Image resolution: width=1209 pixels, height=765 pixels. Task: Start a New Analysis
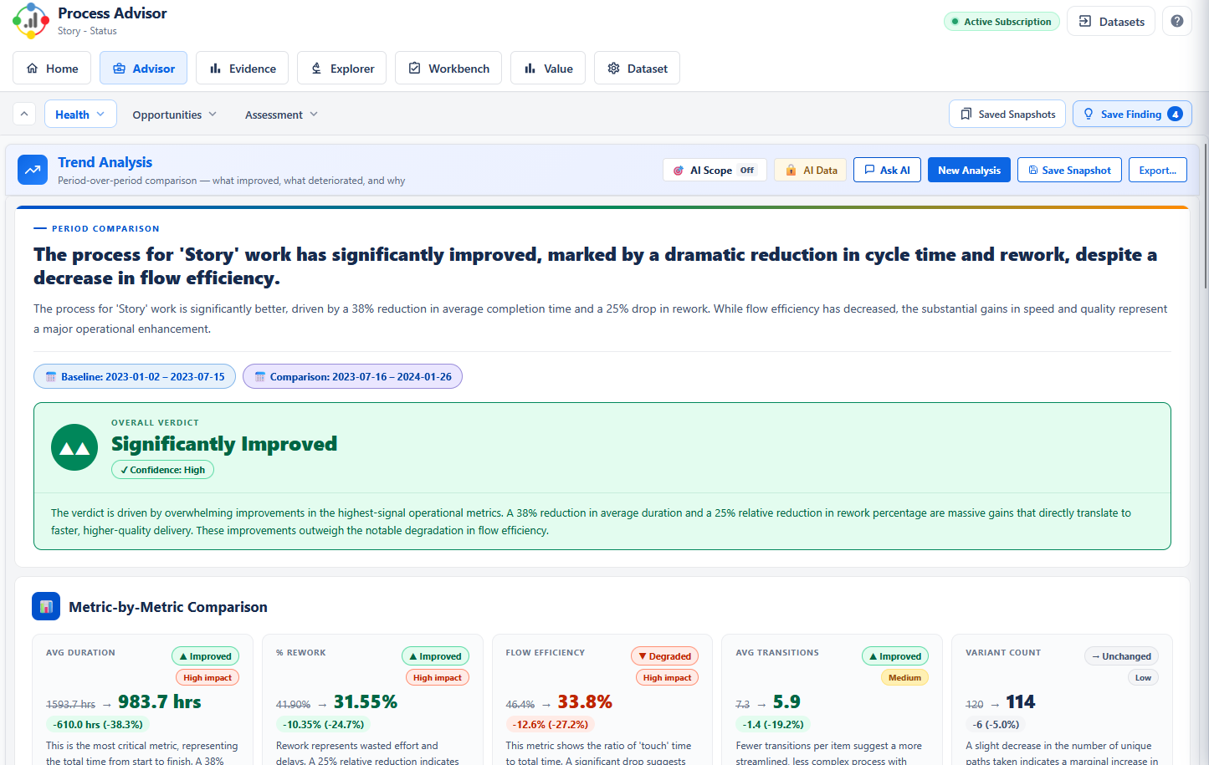[969, 170]
